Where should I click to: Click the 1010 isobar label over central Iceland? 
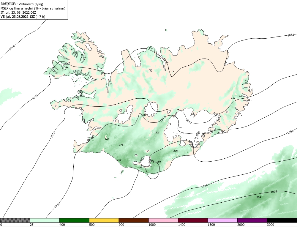(163, 119)
